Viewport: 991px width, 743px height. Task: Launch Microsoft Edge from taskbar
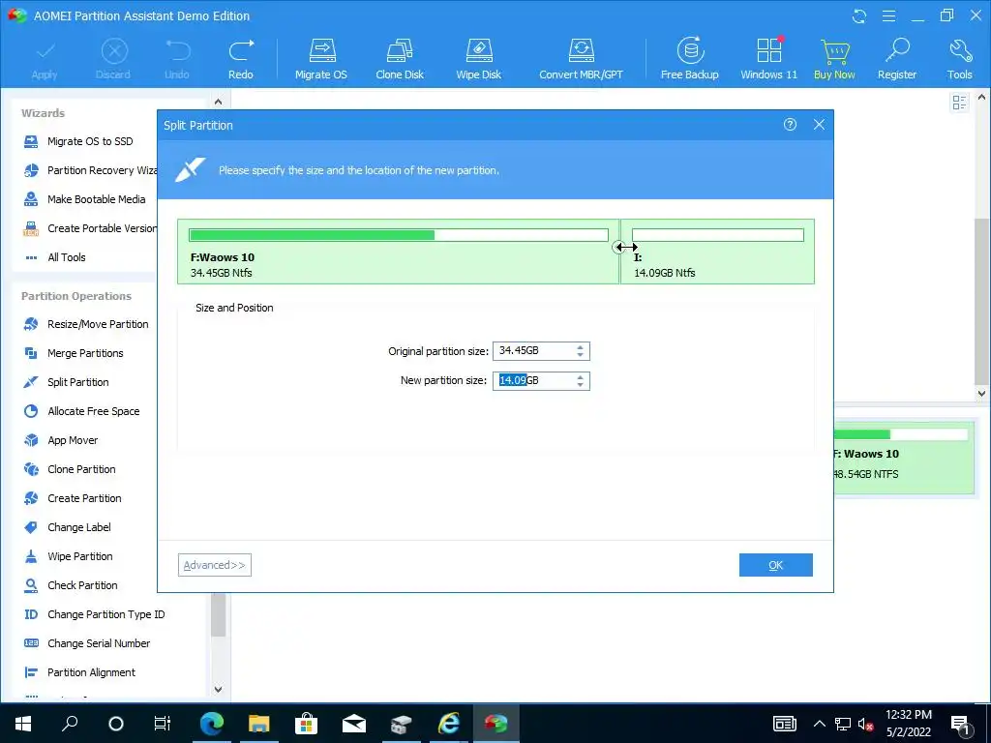click(x=211, y=724)
